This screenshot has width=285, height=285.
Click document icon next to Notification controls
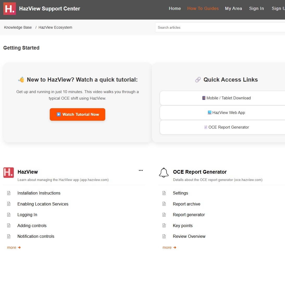point(9,237)
